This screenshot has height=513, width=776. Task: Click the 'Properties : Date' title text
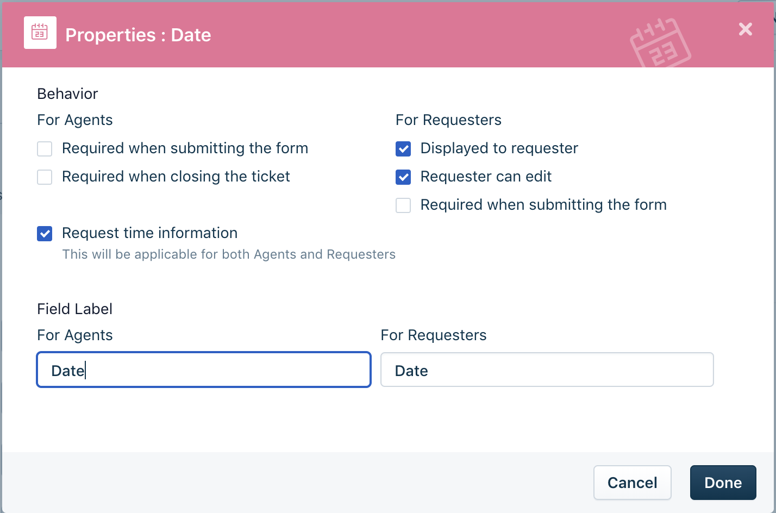[138, 35]
